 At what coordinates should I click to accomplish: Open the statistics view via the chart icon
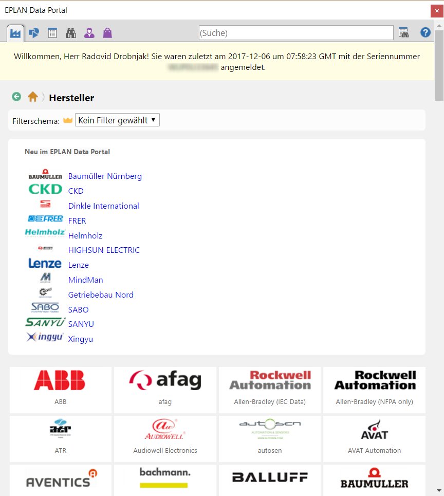coord(15,32)
